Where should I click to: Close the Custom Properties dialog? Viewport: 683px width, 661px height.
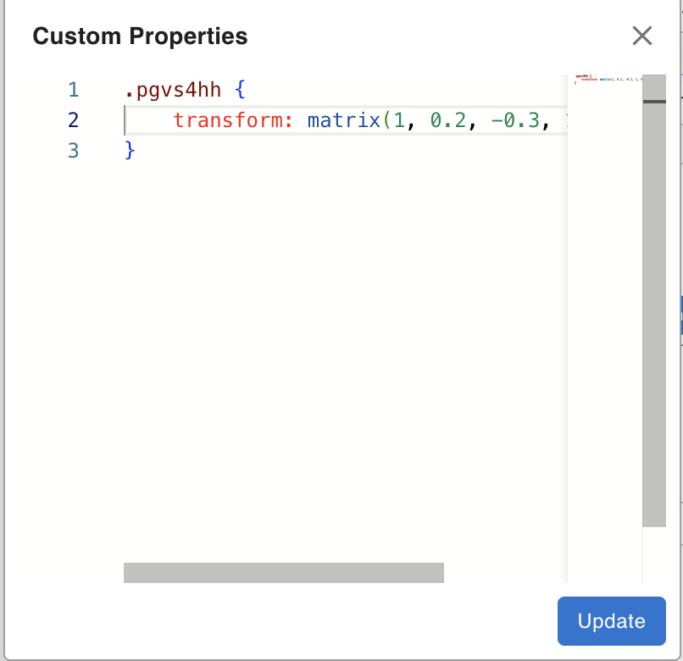click(641, 36)
